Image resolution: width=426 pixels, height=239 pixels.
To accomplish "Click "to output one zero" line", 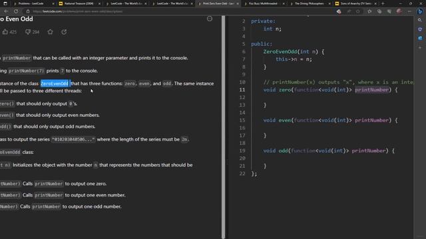I will (86, 184).
